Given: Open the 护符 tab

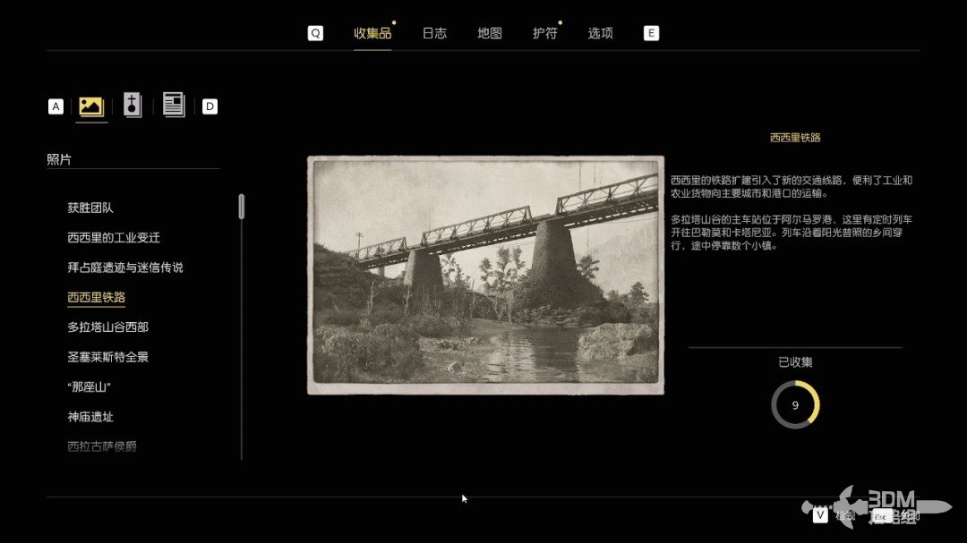Looking at the screenshot, I should point(544,33).
